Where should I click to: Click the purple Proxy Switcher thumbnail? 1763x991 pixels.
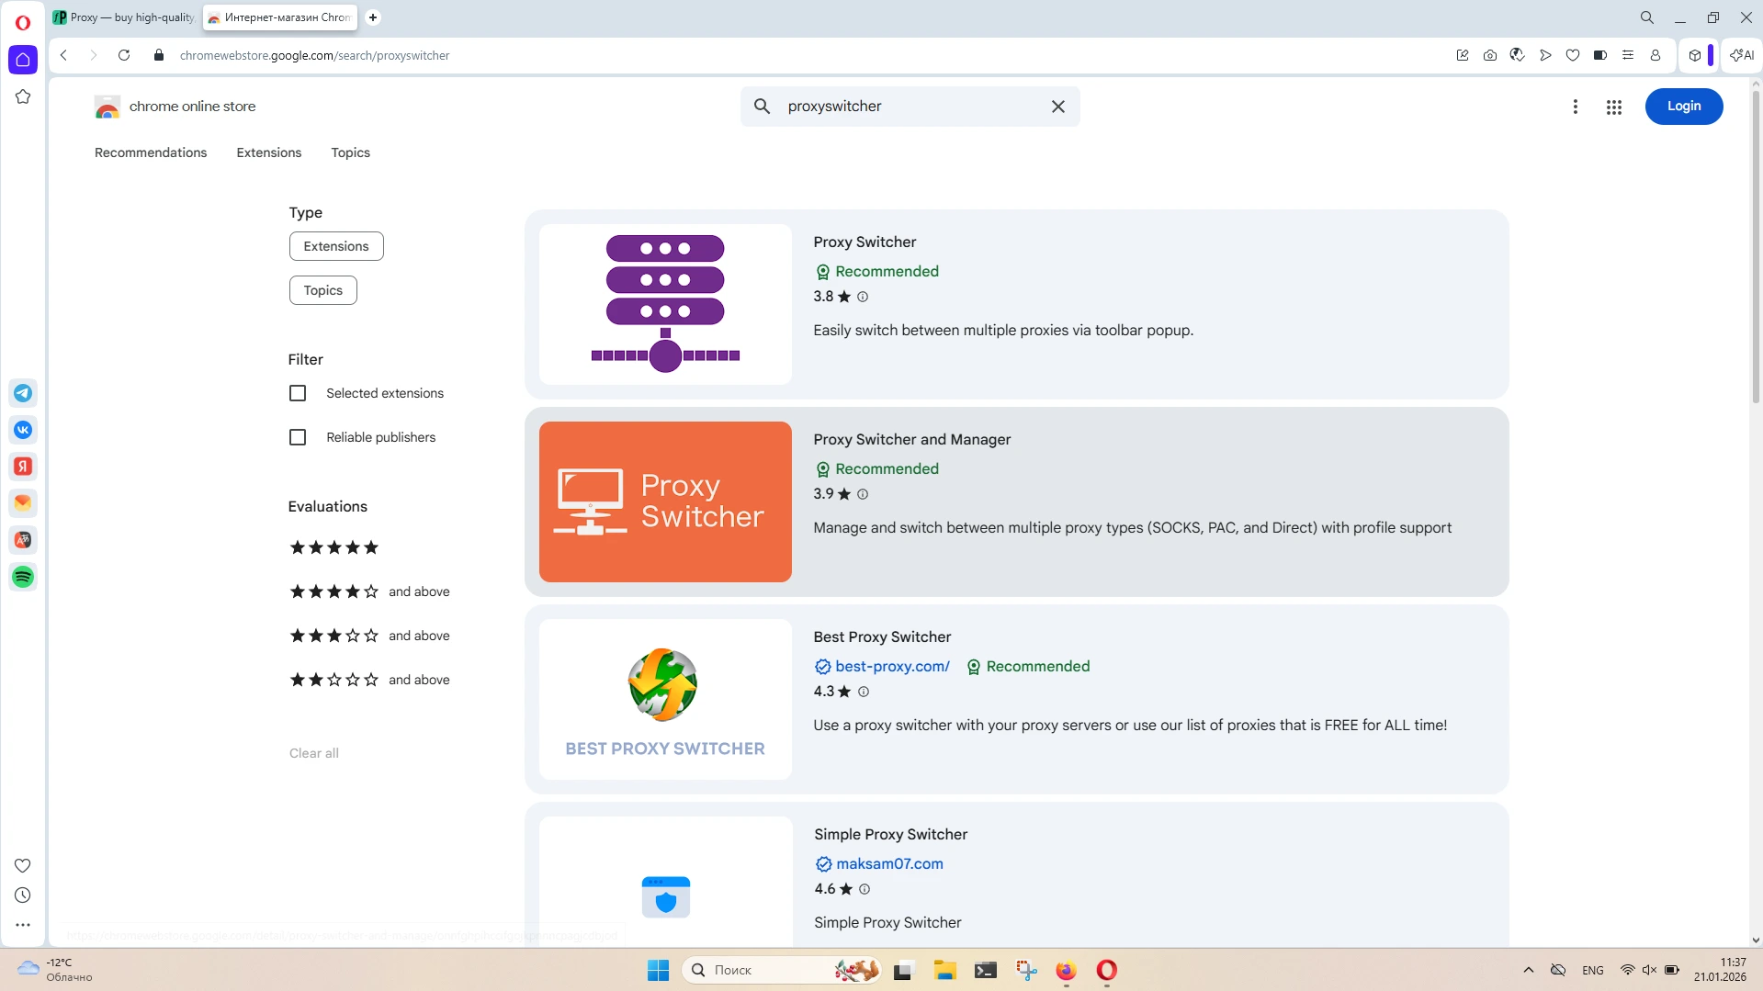click(x=665, y=304)
